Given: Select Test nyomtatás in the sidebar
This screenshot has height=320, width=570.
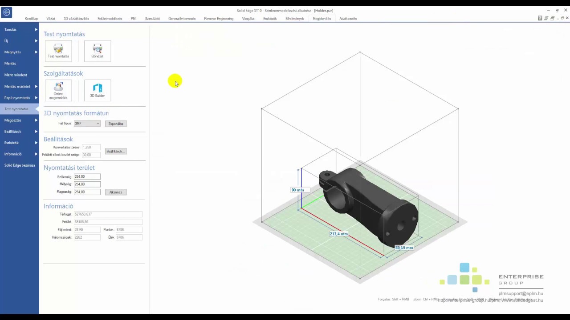Looking at the screenshot, I should click(20, 109).
